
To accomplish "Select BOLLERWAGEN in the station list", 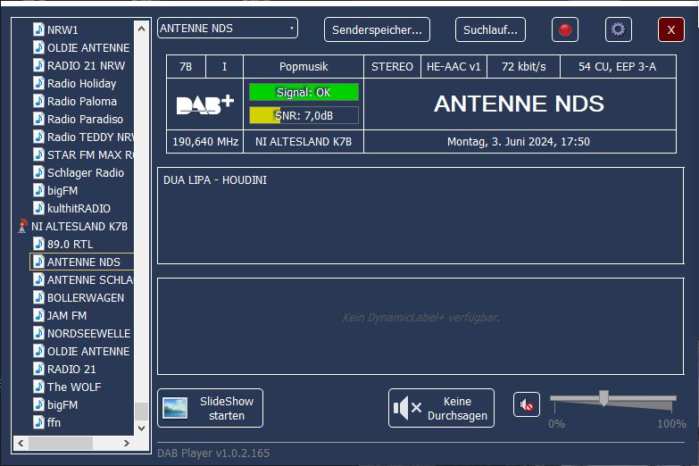I will point(86,297).
